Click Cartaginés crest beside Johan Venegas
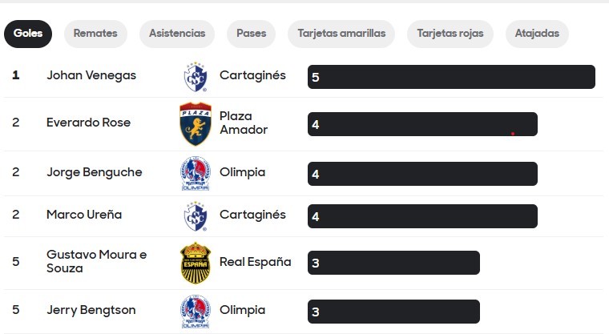Viewport: 609px width, 334px height. click(x=196, y=77)
